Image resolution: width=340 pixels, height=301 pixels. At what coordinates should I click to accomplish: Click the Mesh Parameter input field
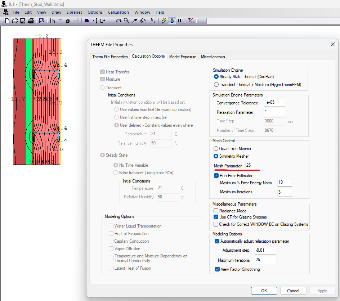point(251,165)
